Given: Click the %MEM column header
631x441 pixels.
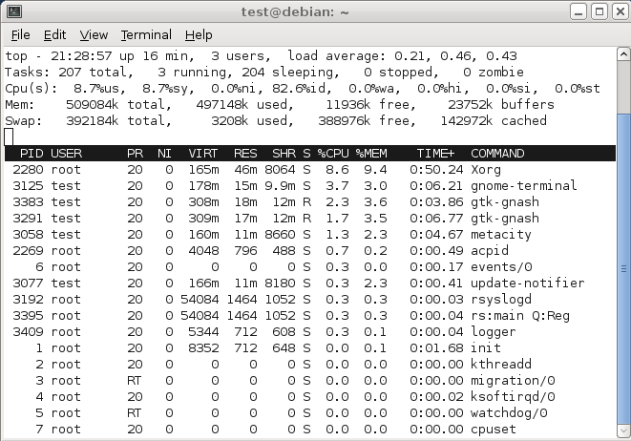Looking at the screenshot, I should [371, 154].
